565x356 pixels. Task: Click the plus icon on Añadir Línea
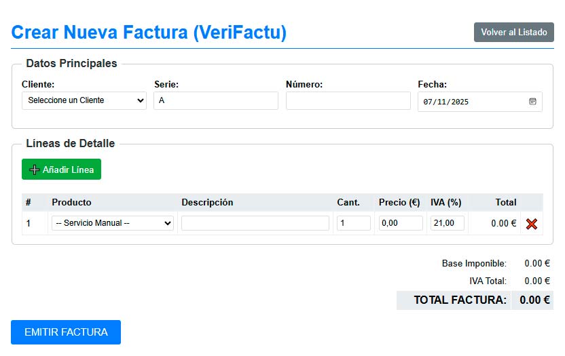click(35, 170)
